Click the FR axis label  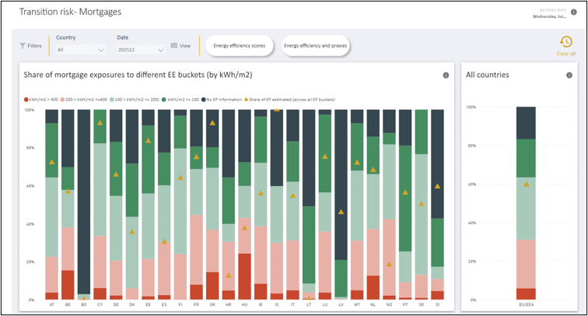[x=196, y=305]
